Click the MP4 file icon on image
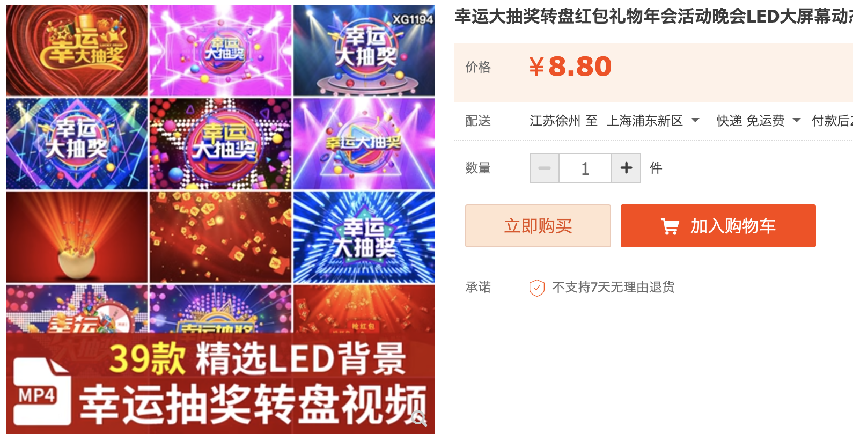The image size is (853, 441). (41, 391)
